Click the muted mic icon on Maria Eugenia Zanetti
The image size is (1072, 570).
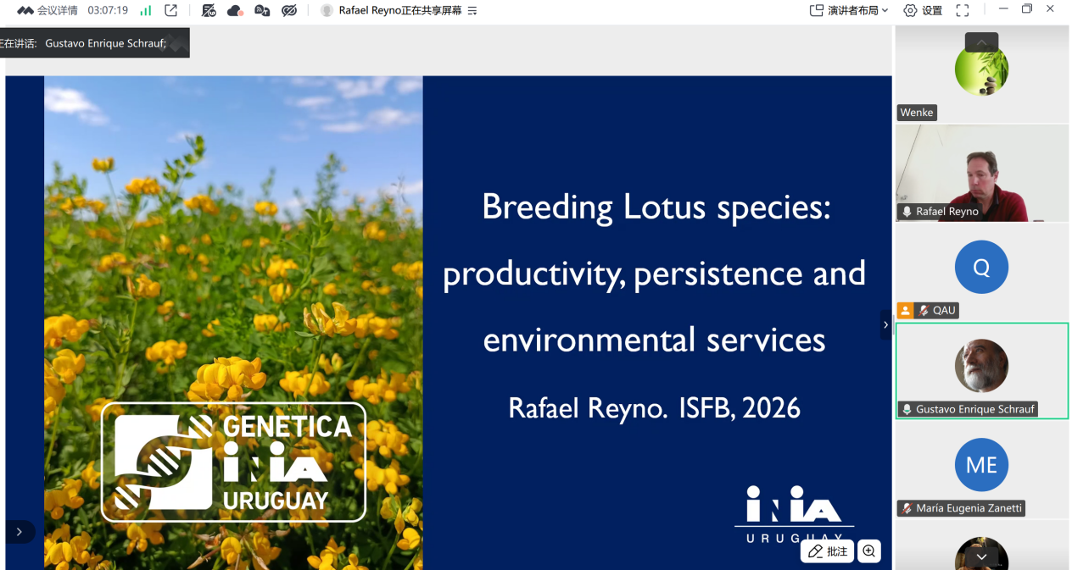click(x=907, y=508)
